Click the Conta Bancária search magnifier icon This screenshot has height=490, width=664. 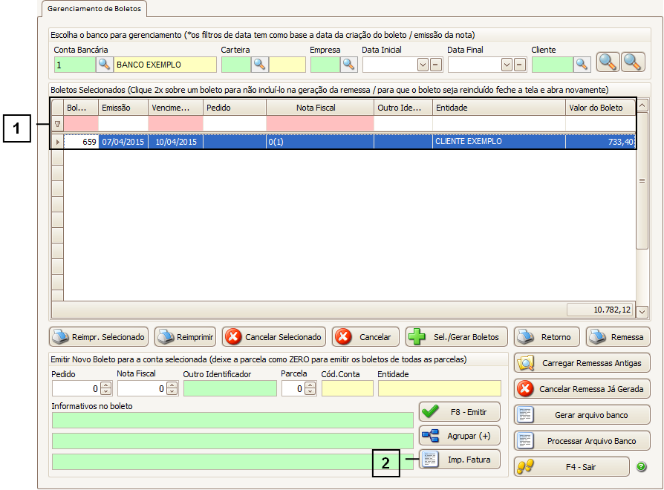coord(105,65)
